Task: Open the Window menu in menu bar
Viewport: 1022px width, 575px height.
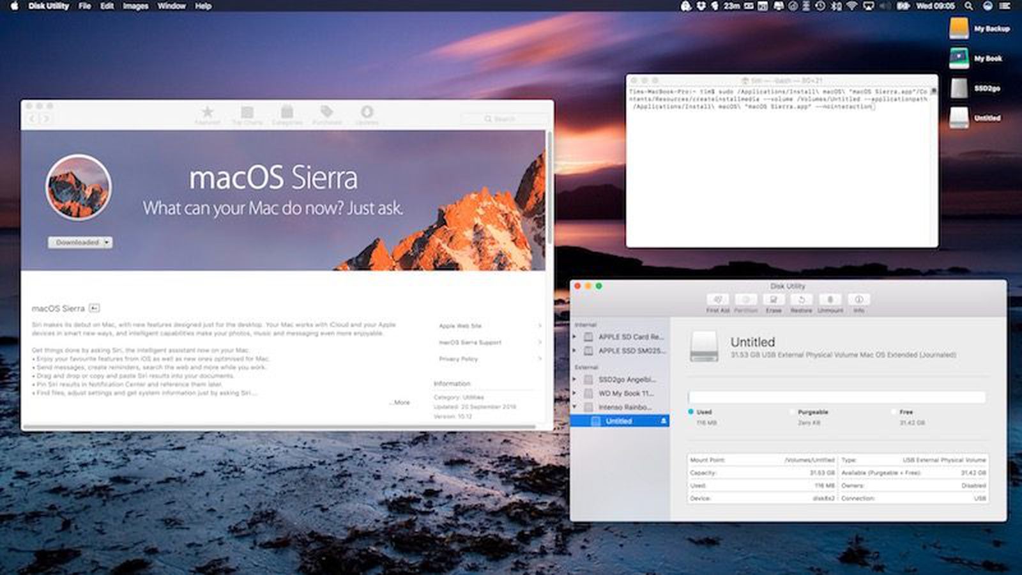Action: point(171,6)
